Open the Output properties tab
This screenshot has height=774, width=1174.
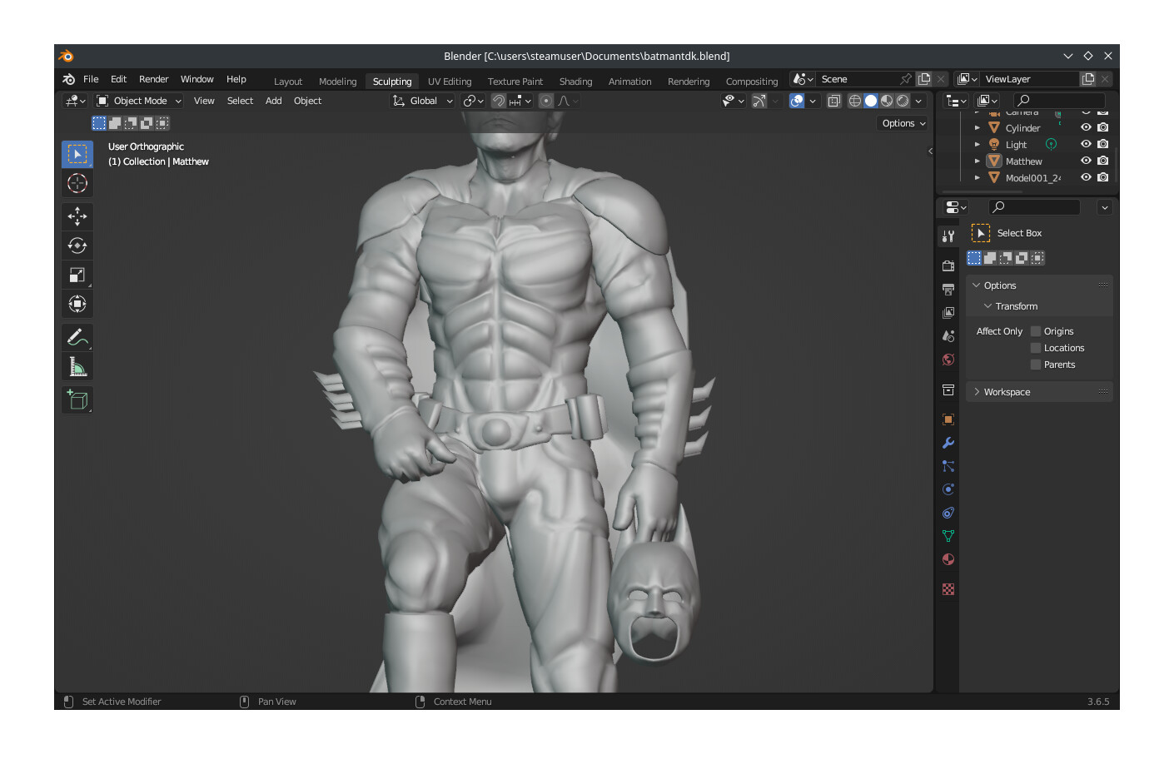pyautogui.click(x=948, y=290)
